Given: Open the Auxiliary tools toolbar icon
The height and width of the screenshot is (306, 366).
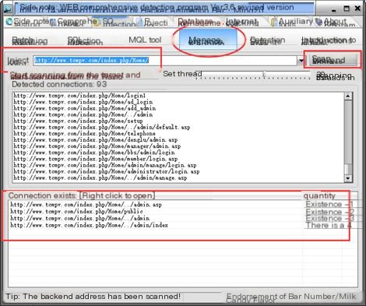Looking at the screenshot, I should pyautogui.click(x=273, y=23).
